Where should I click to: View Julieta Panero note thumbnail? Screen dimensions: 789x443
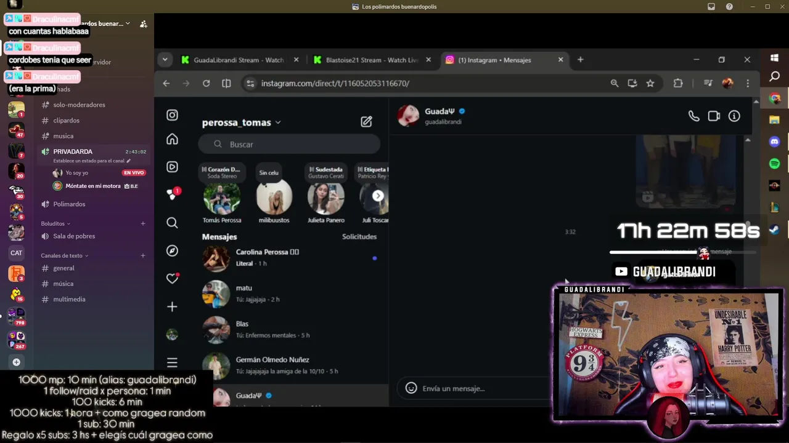pos(326,197)
